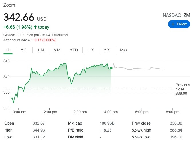Show the 6 M price range
The width and height of the screenshot is (195, 145).
click(x=57, y=50)
